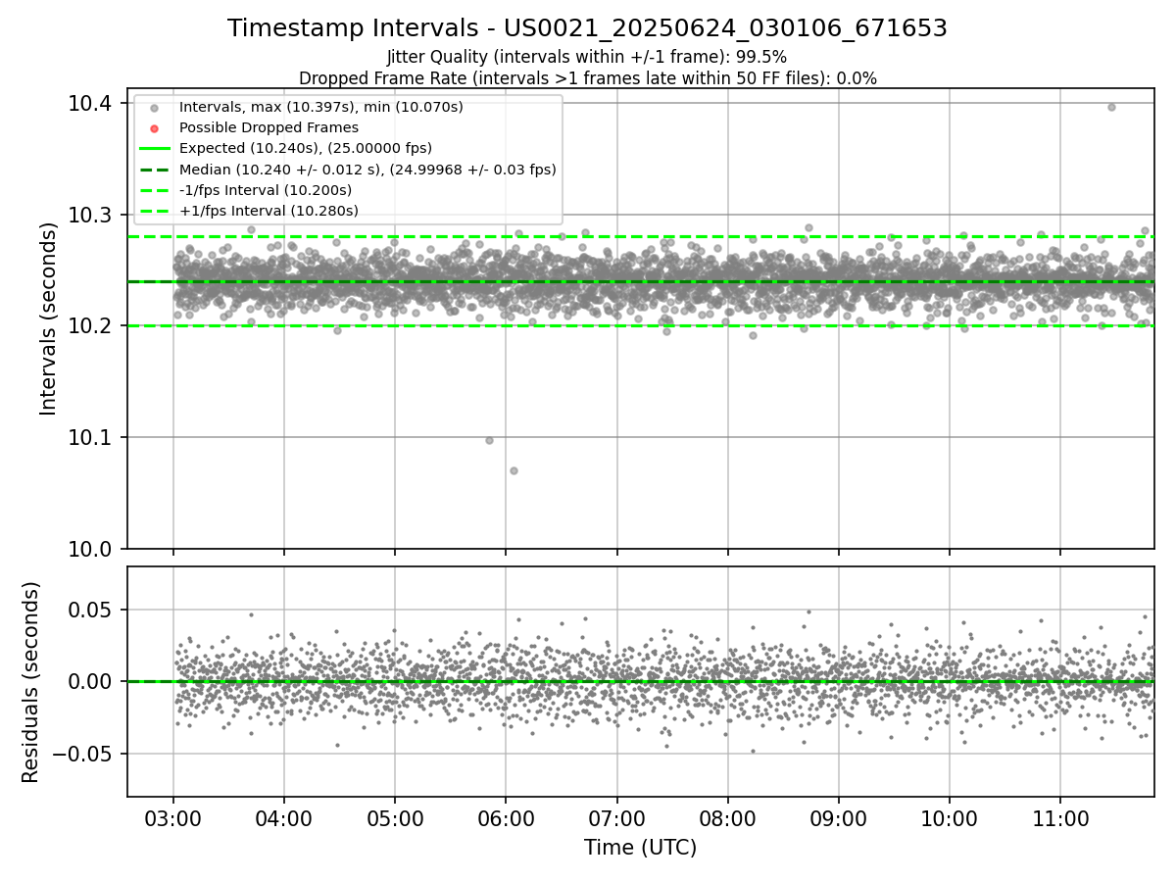This screenshot has height=882, width=1176.
Task: Click legend entry 'Expected (10.240s), (25.00000 fps)'
Action: (x=306, y=148)
